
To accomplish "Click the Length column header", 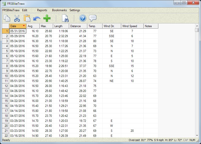I will pyautogui.click(x=61, y=26).
